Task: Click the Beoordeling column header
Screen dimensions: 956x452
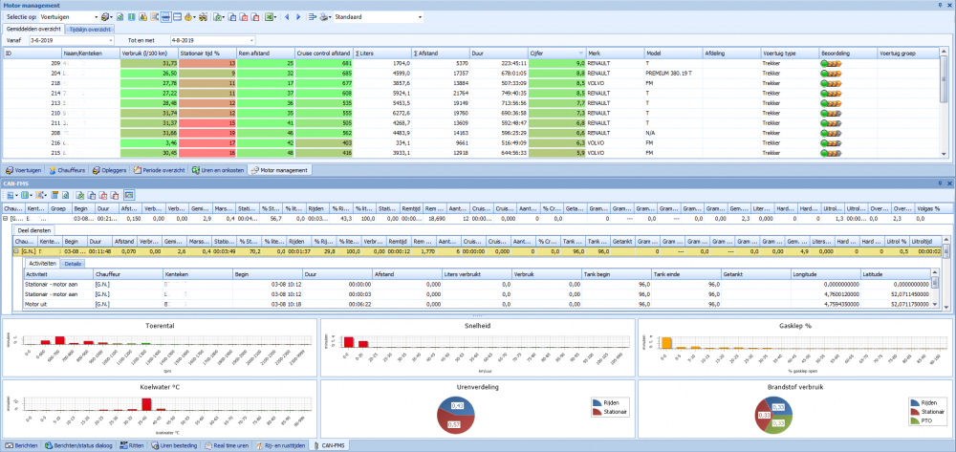Action: click(848, 54)
